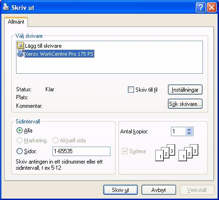219x200 pixels.
Task: Select the Aktuell sida radio option
Action: 55,140
